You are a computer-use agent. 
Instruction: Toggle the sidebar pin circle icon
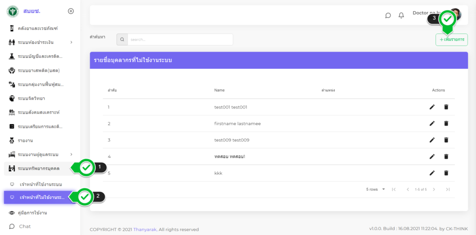point(71,11)
